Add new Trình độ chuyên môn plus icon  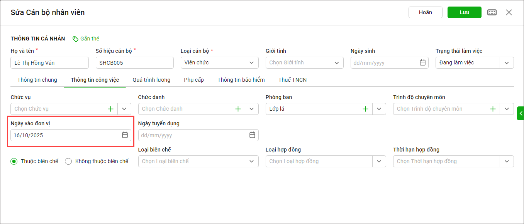493,109
